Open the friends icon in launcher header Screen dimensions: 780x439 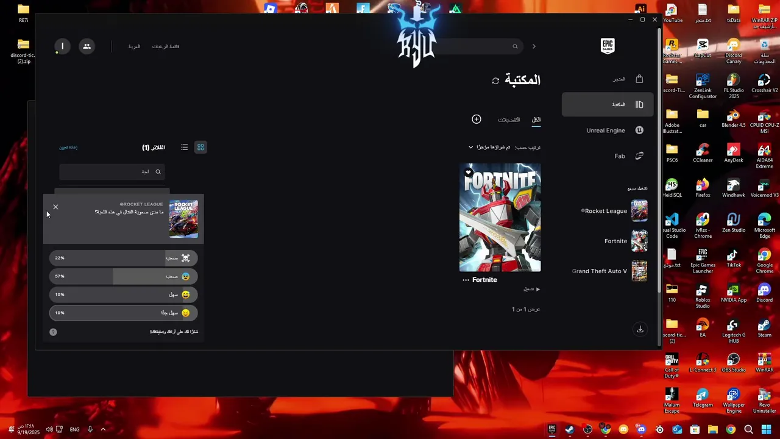pyautogui.click(x=87, y=46)
